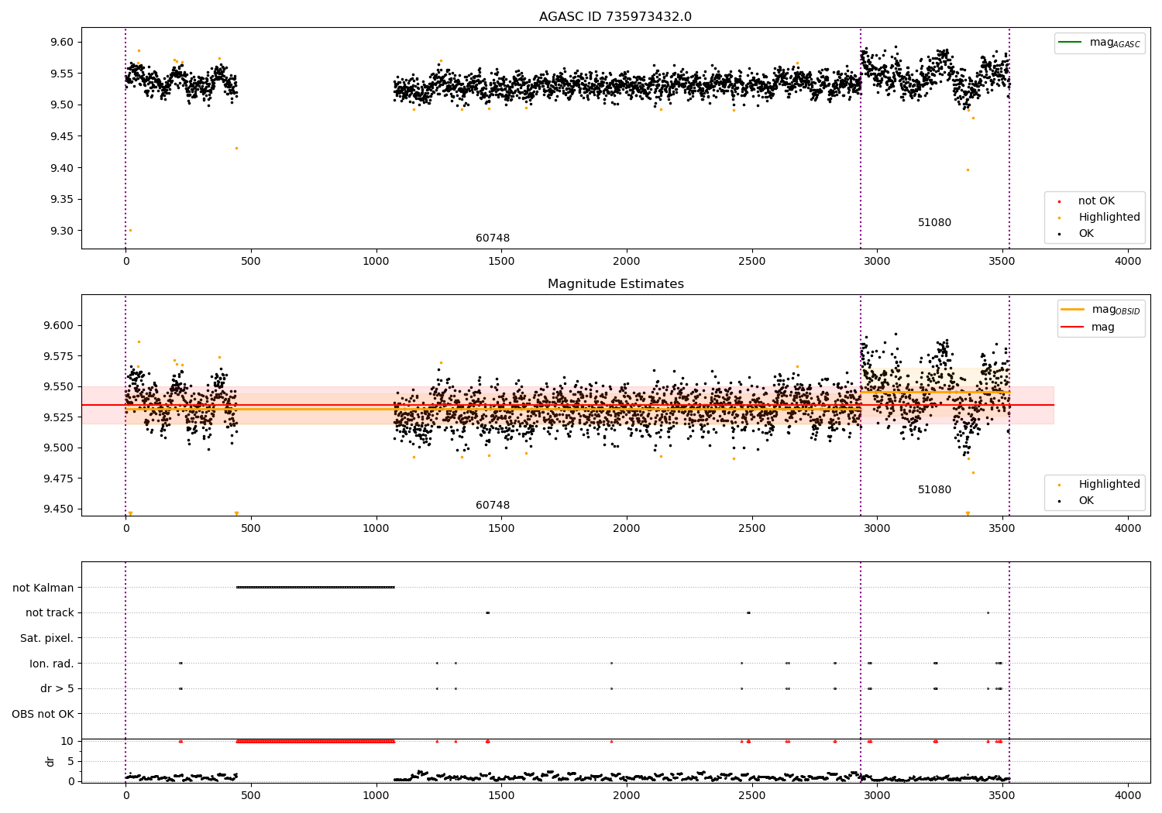The height and width of the screenshot is (813, 1162).
Task: Click the 9.525 tick label on middle plot
Action: 57,417
